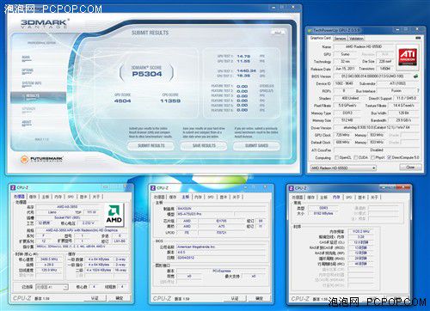This screenshot has height=311, width=430.
Task: Open 主板 tab in CPU-Z memory window
Action: (323, 198)
